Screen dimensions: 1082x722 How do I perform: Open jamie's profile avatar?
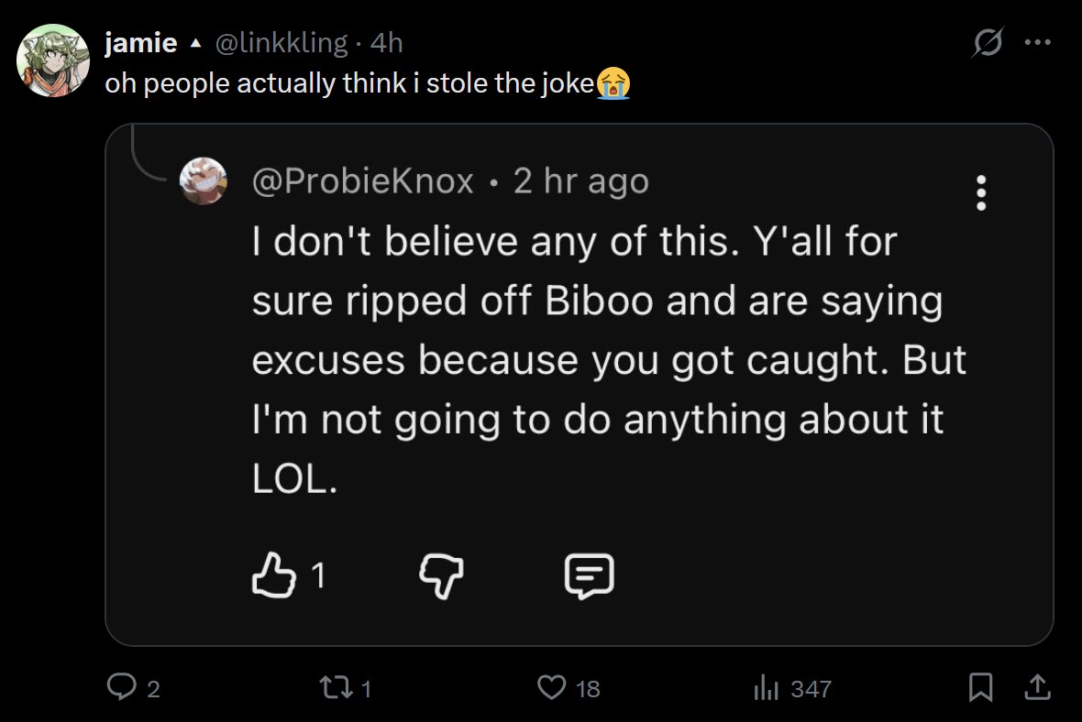[52, 60]
